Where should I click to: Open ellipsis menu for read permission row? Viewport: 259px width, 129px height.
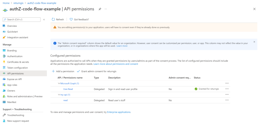point(227,100)
